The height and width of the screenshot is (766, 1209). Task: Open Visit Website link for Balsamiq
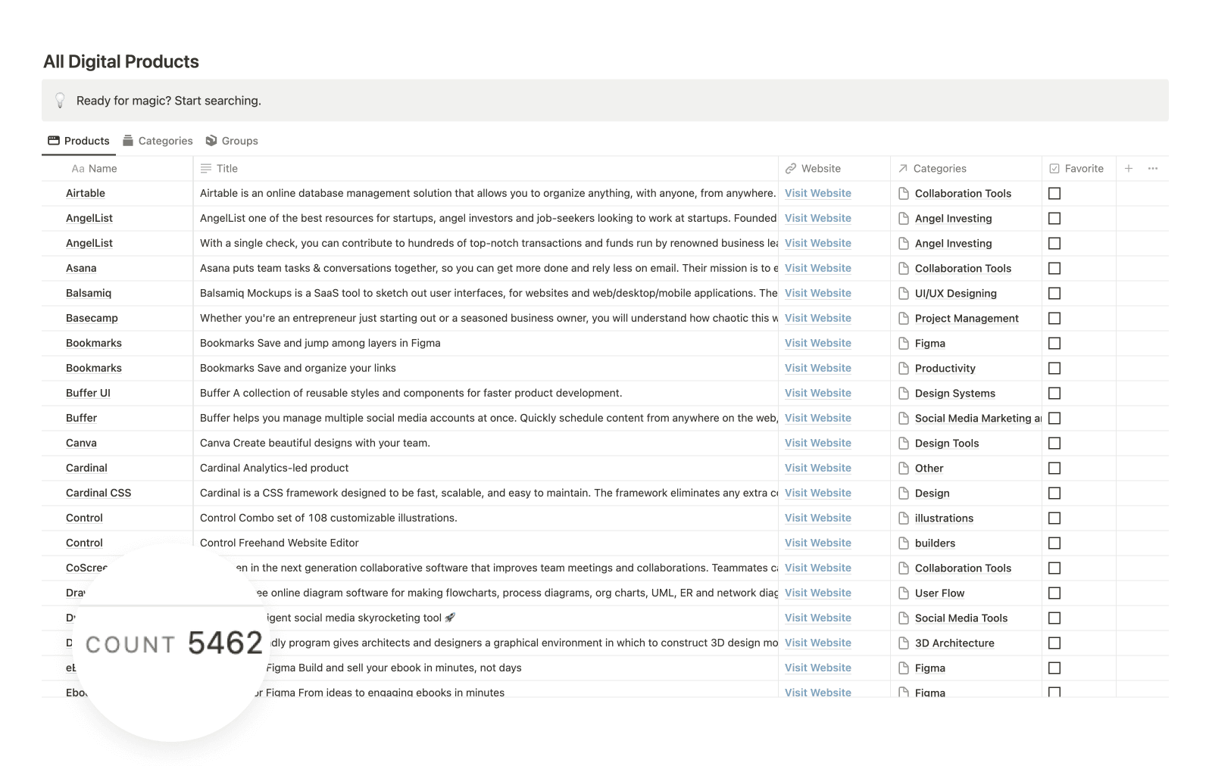point(818,293)
